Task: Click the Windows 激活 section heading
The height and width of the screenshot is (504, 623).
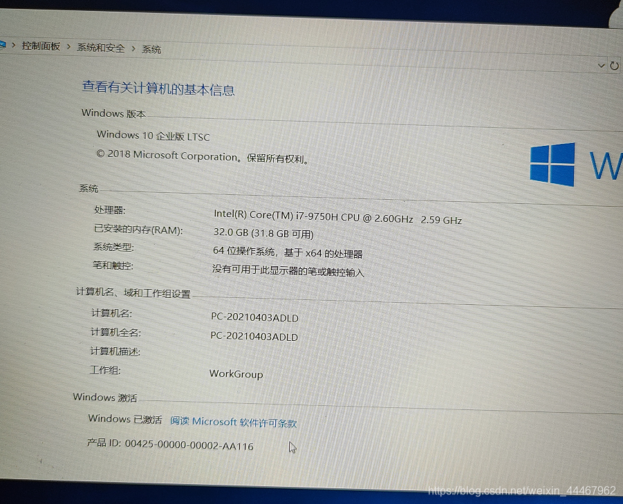Action: click(105, 397)
